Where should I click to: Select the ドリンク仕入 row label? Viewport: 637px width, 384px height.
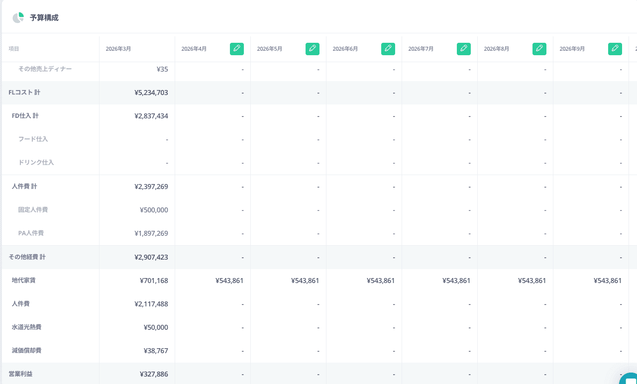pyautogui.click(x=36, y=163)
